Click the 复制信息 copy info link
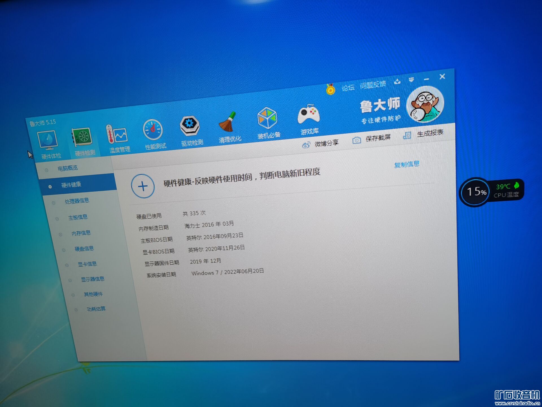Screen dimensions: 542x407 (406, 164)
